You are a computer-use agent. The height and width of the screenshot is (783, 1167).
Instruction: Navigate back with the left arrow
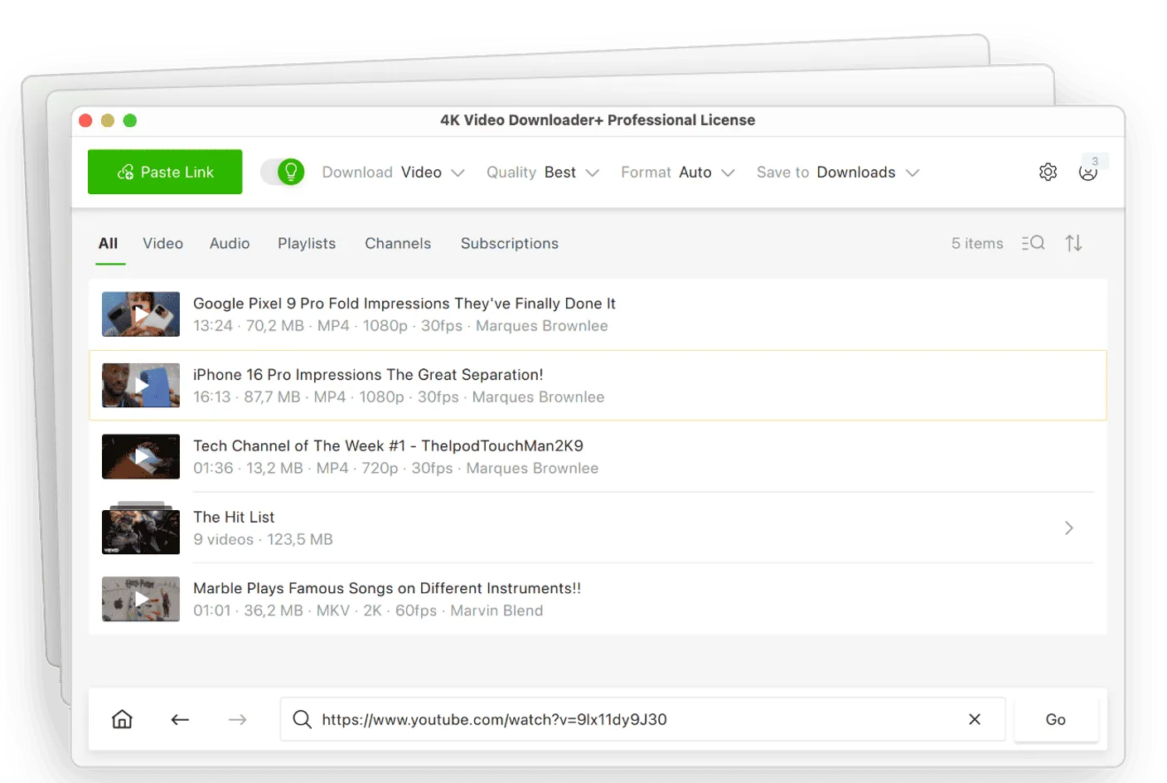(180, 719)
